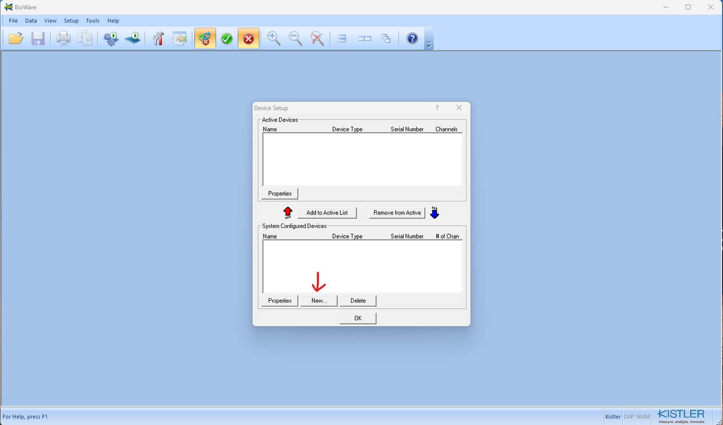Close the Device Setup dialog
Screen dimensions: 723x425
[x=459, y=108]
